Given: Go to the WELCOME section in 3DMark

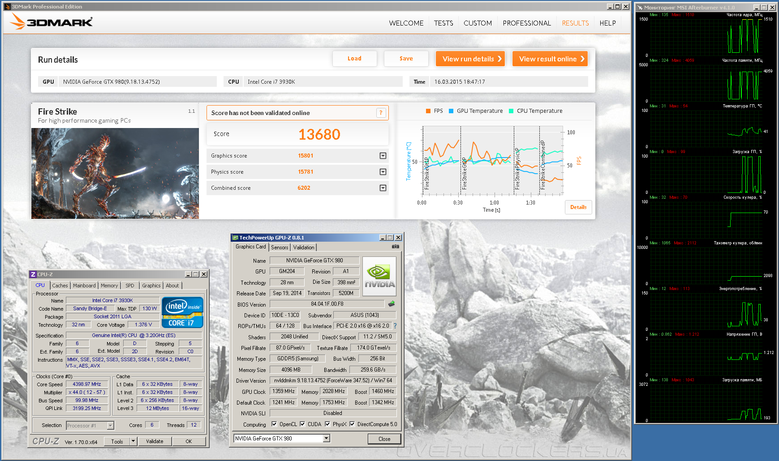Looking at the screenshot, I should (406, 23).
